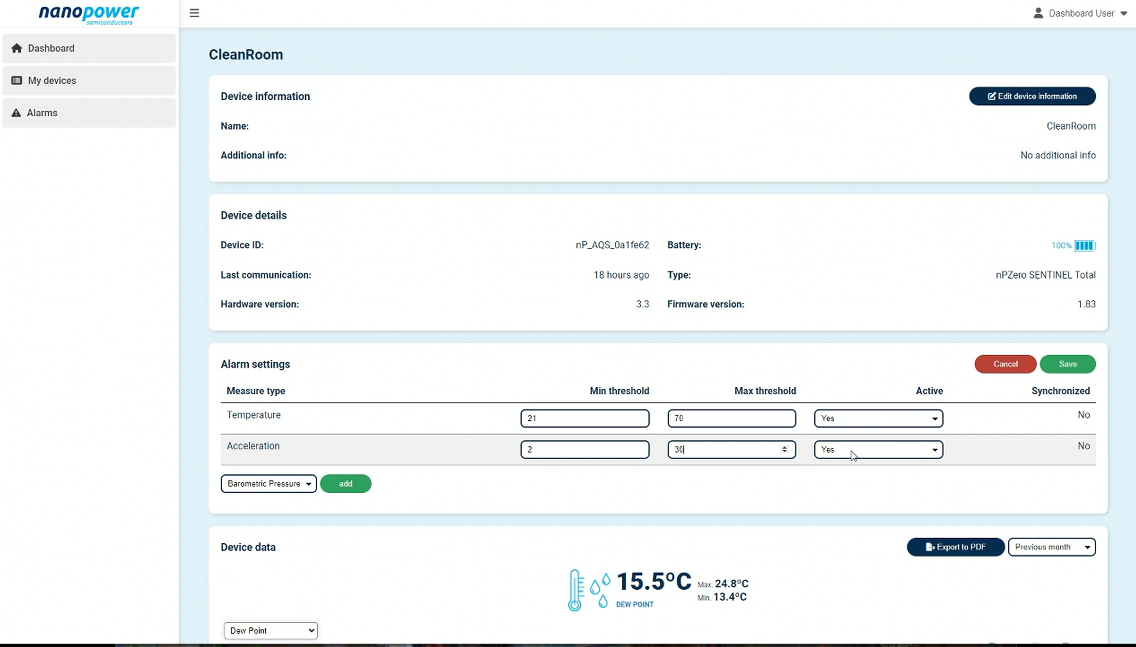The height and width of the screenshot is (647, 1136).
Task: Click the Acceleration measure type label
Action: (x=253, y=446)
